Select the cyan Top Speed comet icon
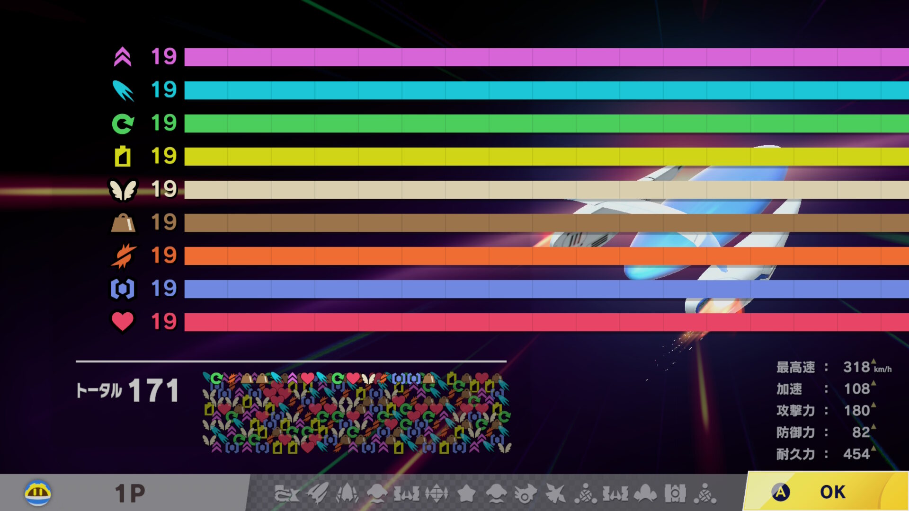The image size is (909, 511). (x=123, y=90)
